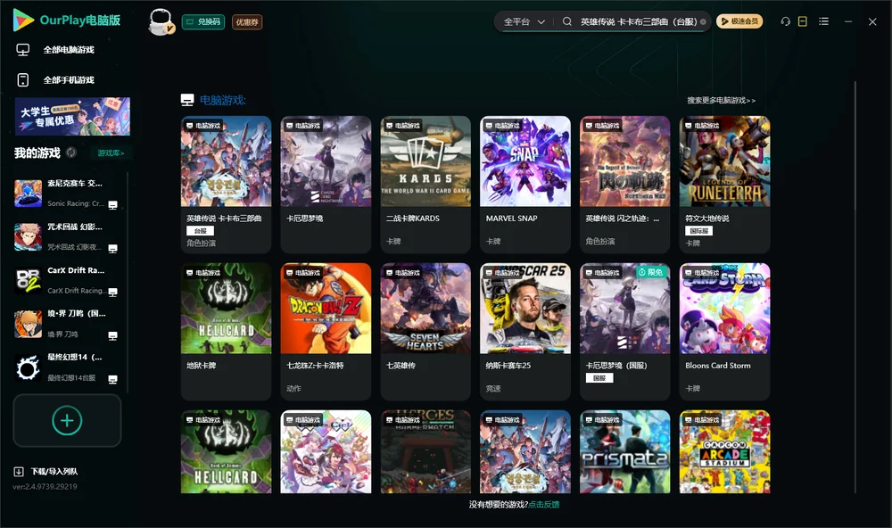Click the 台服 tag under 英雄传说 卡卡布三部曲
This screenshot has height=528, width=892.
tap(200, 231)
